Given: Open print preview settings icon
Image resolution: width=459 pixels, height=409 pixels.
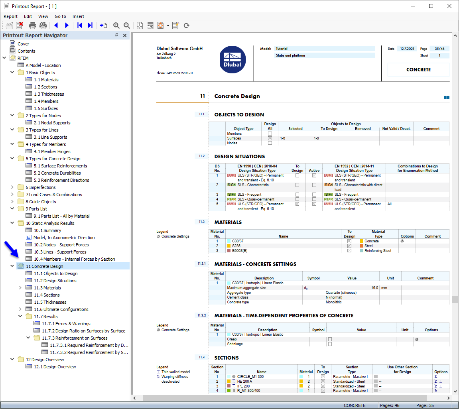Looking at the screenshot, I should (43, 25).
